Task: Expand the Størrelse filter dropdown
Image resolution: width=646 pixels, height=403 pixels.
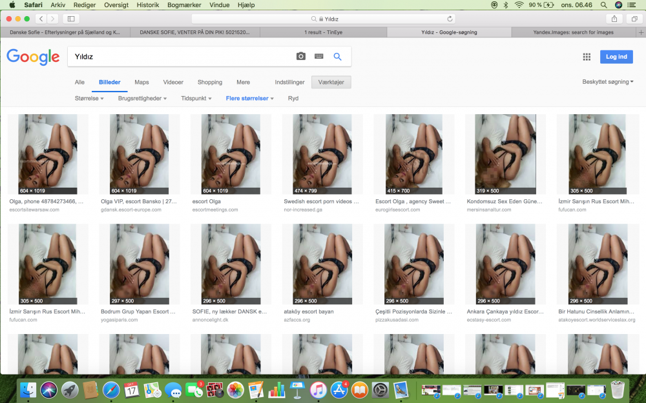Action: (89, 98)
